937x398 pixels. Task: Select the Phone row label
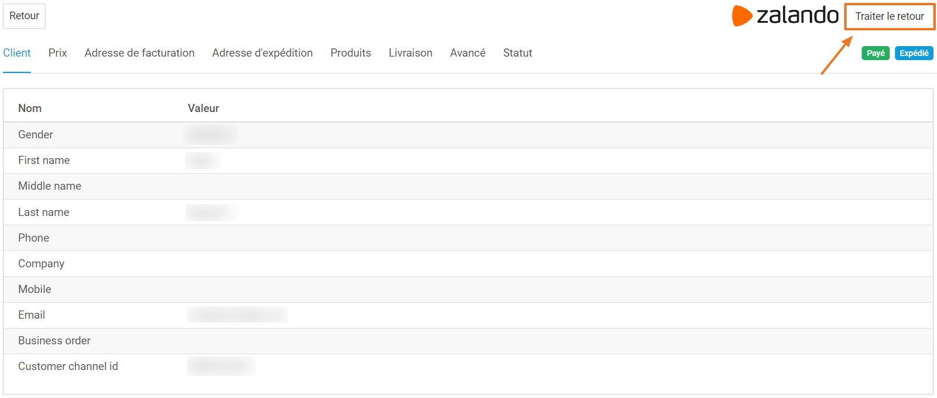34,238
